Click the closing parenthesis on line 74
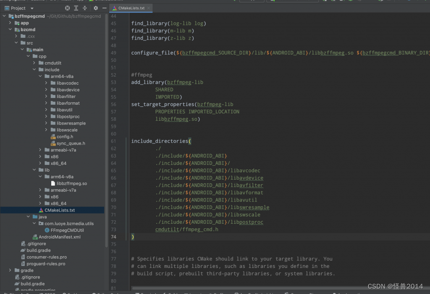430x294 pixels. pos(133,237)
